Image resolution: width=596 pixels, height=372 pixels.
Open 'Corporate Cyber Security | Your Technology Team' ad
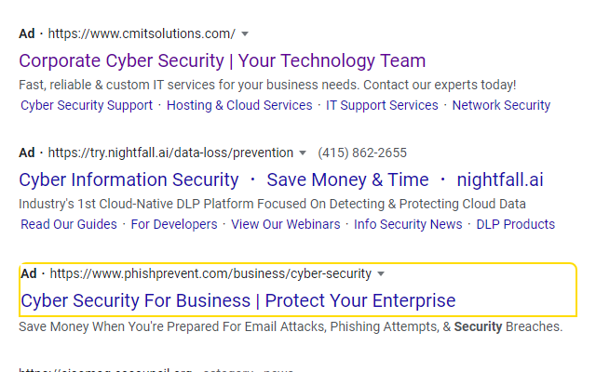tap(222, 61)
